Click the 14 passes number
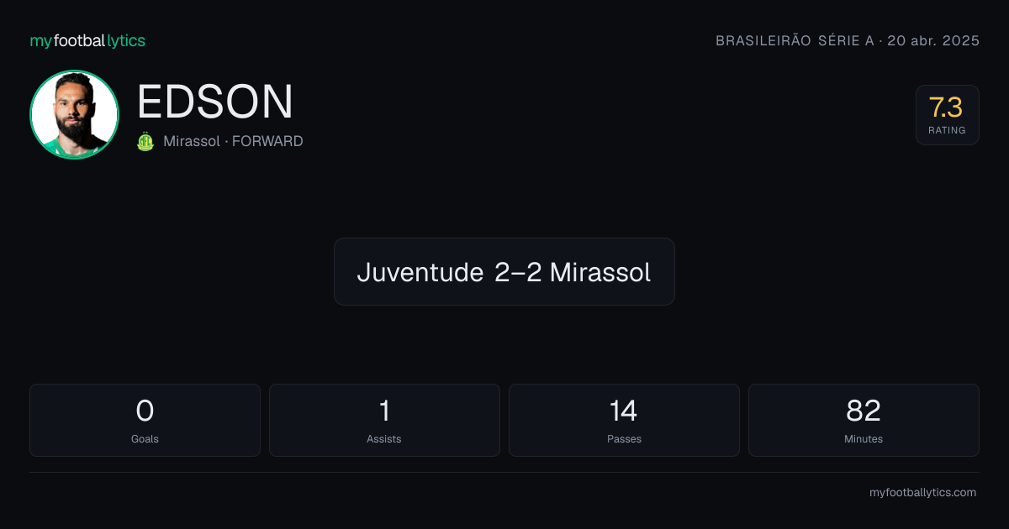 click(624, 411)
